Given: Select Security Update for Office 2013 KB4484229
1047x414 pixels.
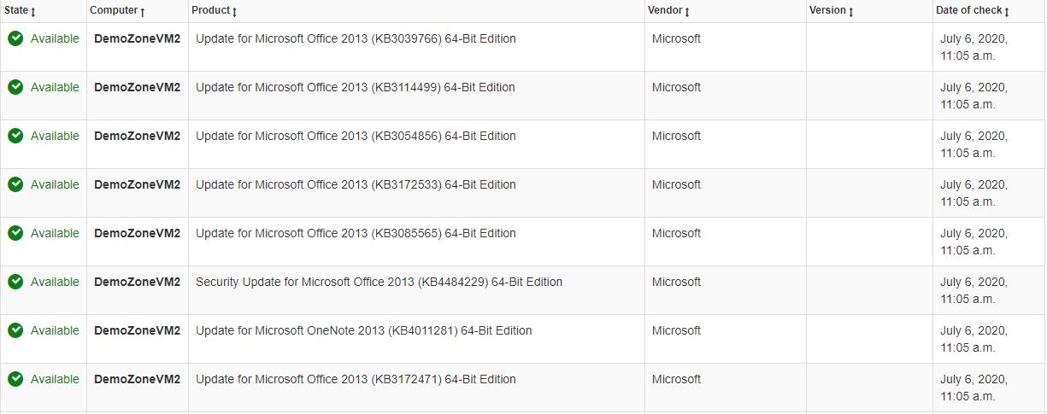Looking at the screenshot, I should click(379, 282).
